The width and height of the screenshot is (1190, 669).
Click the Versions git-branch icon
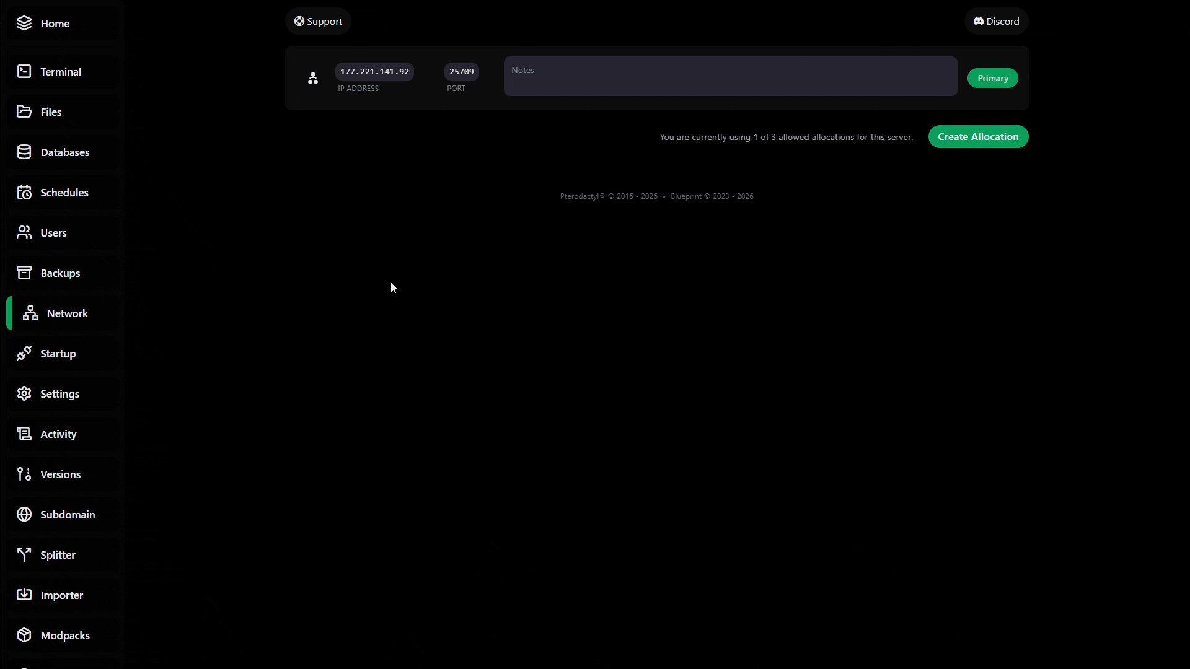[x=24, y=474]
